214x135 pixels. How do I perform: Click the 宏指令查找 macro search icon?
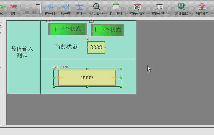[x=137, y=7]
